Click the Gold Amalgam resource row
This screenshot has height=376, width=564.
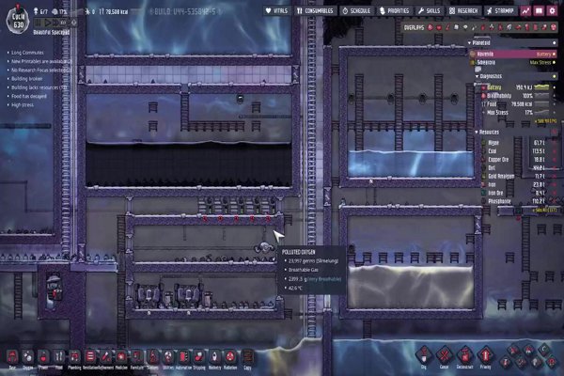click(x=518, y=177)
